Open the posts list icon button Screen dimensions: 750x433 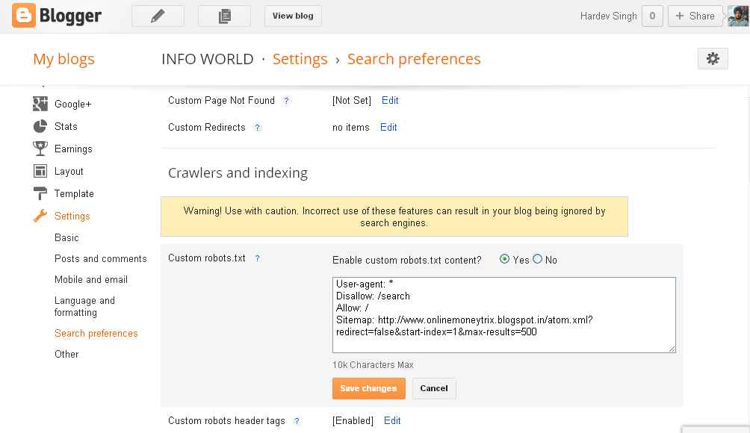[x=224, y=16]
